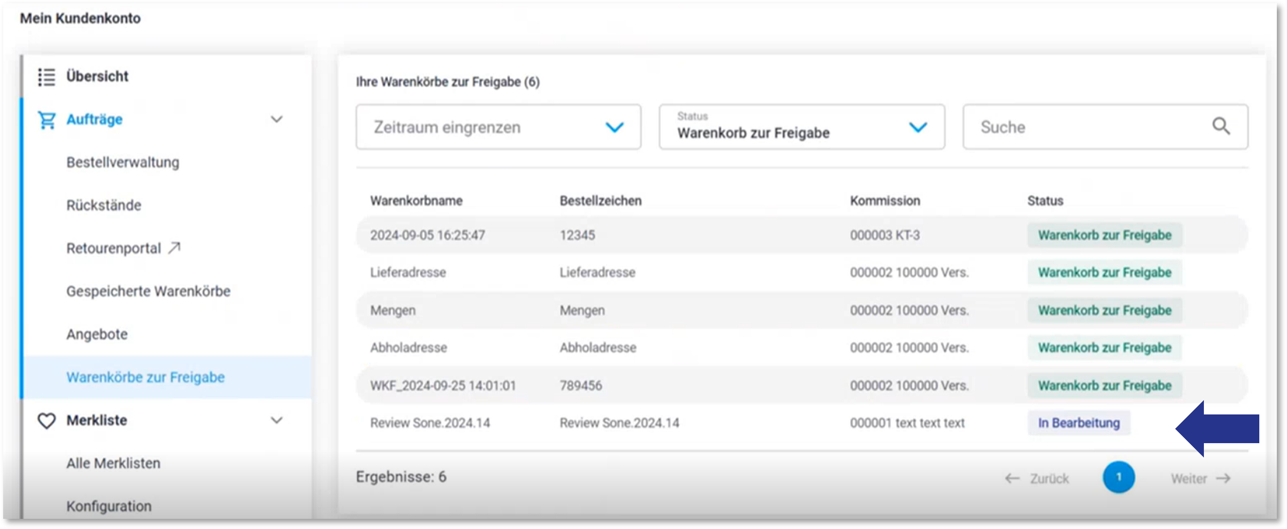Viewport: 1287px width, 529px height.
Task: Click the external link arrow beside Retourenportal
Action: point(174,248)
